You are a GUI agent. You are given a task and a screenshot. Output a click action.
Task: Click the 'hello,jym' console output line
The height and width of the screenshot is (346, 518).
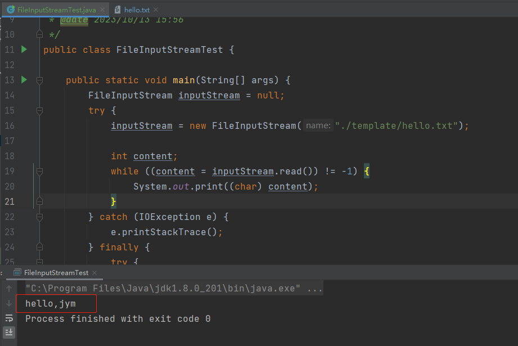[x=51, y=303]
